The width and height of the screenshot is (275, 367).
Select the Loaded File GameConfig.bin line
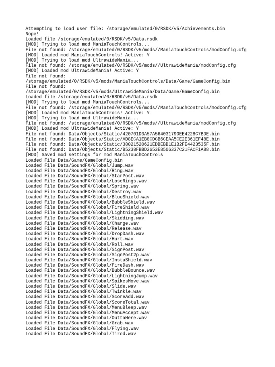coord(74,160)
